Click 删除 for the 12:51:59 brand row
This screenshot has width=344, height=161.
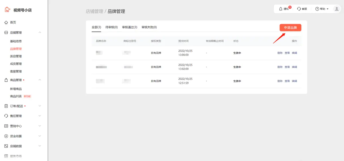click(280, 81)
